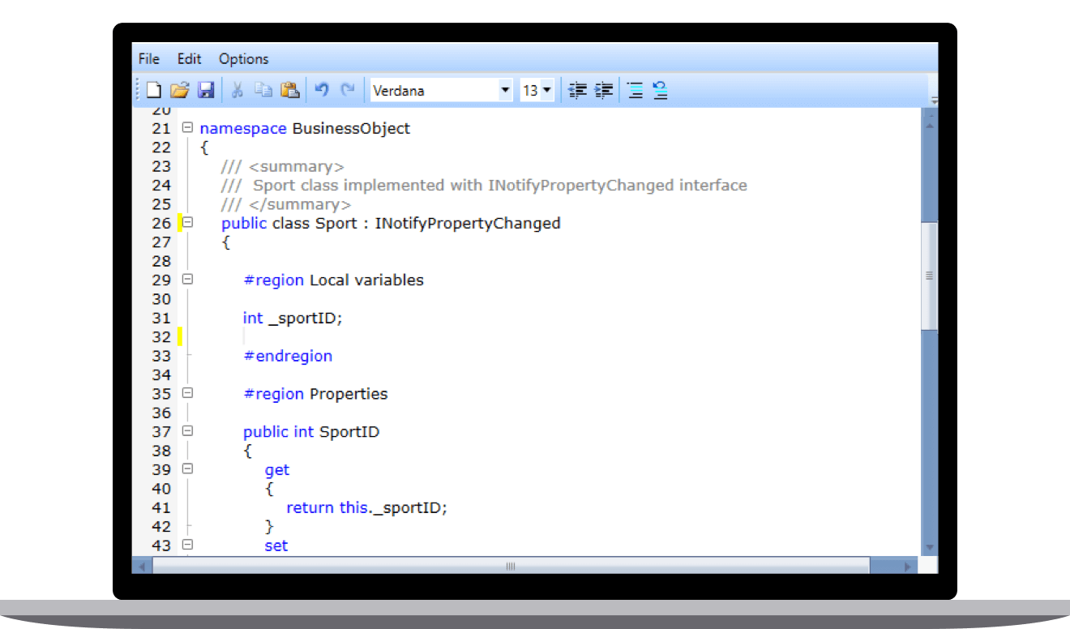Collapse the Properties region
The height and width of the screenshot is (629, 1070).
186,394
